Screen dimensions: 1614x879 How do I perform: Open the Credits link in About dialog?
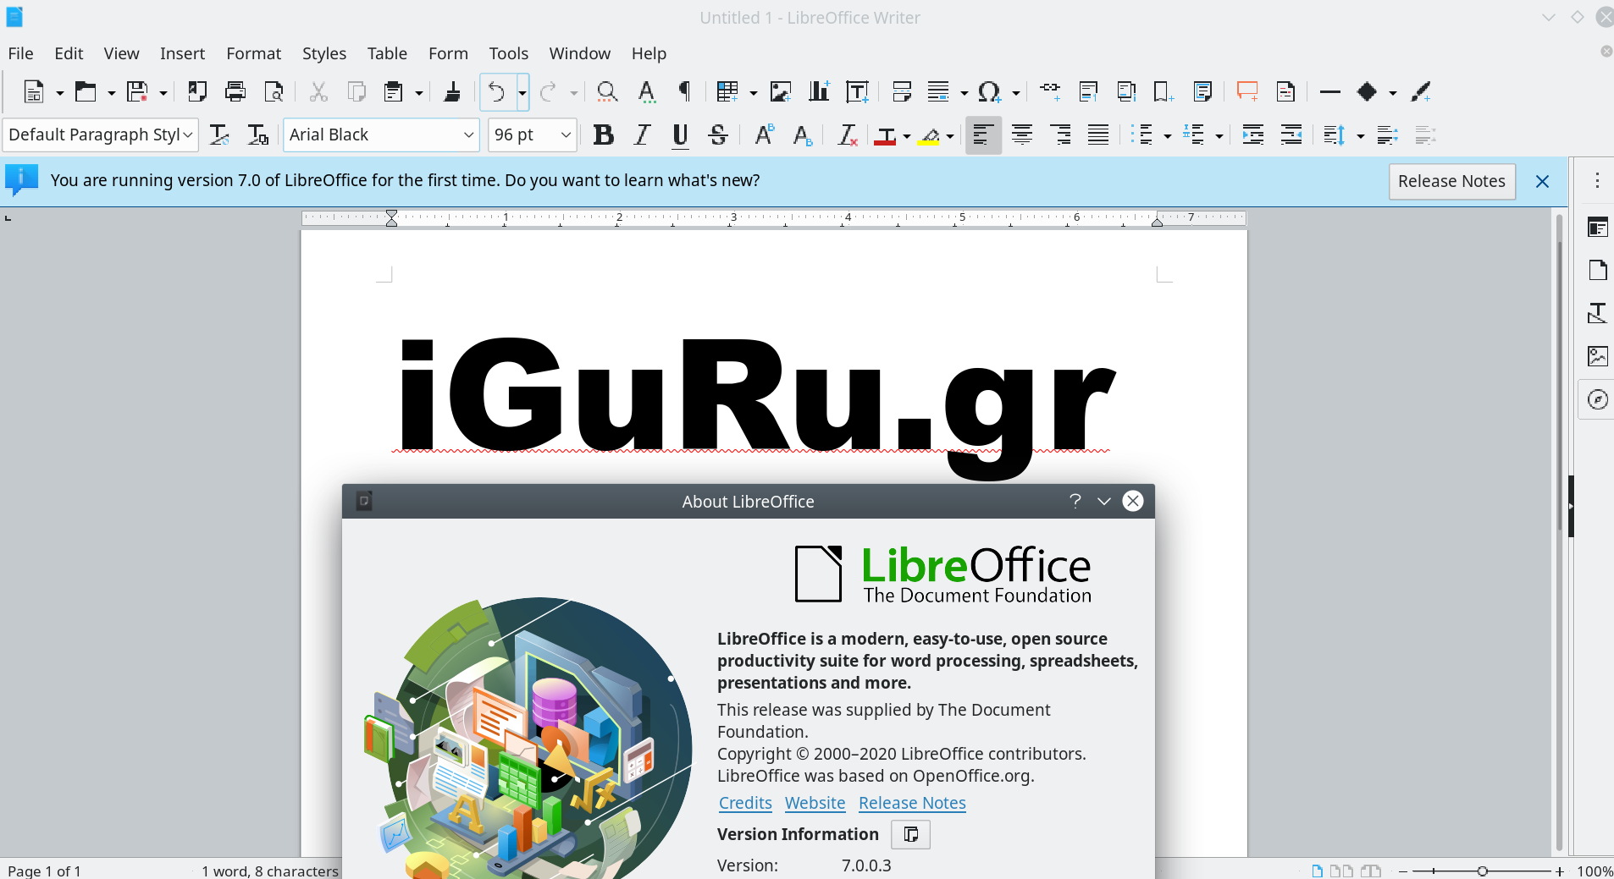[745, 803]
